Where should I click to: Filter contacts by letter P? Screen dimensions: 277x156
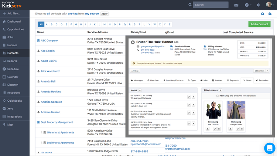pos(120,24)
